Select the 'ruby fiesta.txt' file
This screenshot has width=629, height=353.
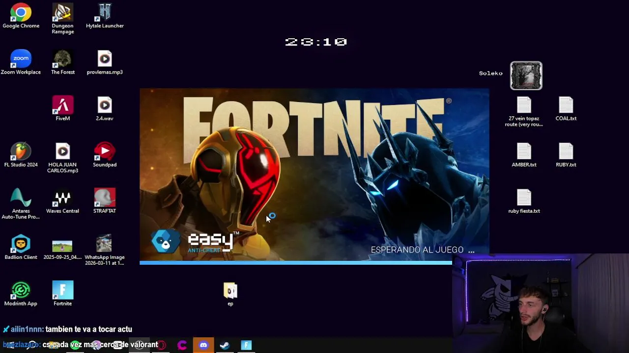524,201
